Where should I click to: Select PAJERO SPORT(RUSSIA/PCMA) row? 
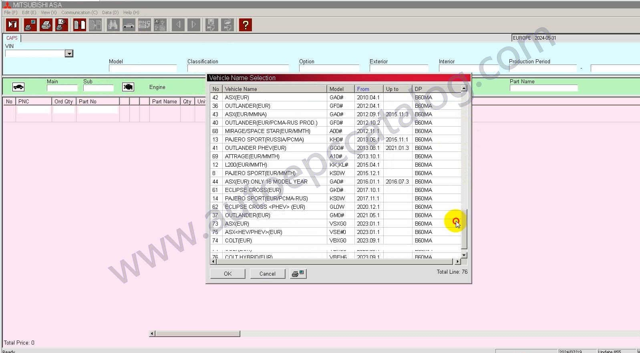(336, 139)
